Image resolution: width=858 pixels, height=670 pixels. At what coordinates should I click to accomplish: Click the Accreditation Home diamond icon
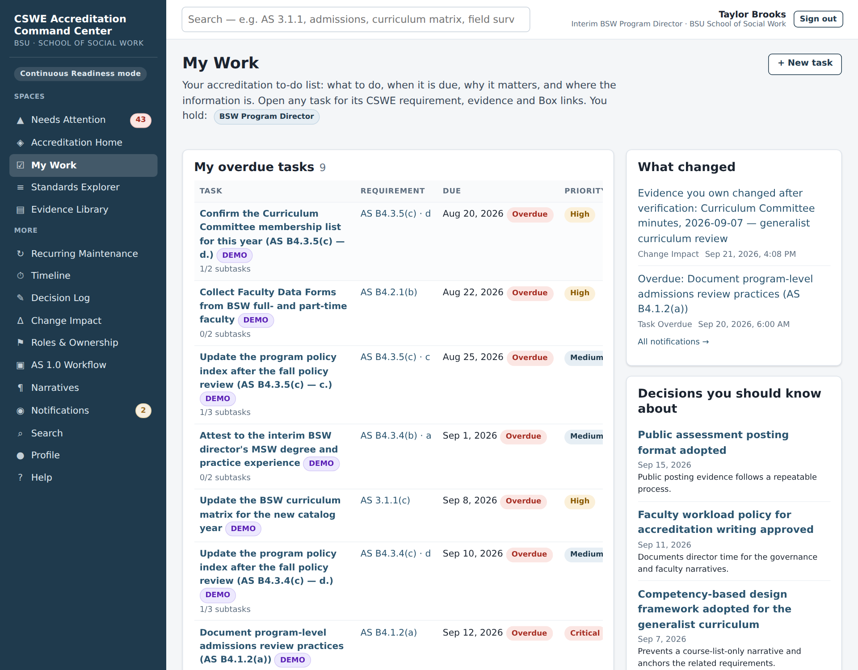tap(20, 143)
